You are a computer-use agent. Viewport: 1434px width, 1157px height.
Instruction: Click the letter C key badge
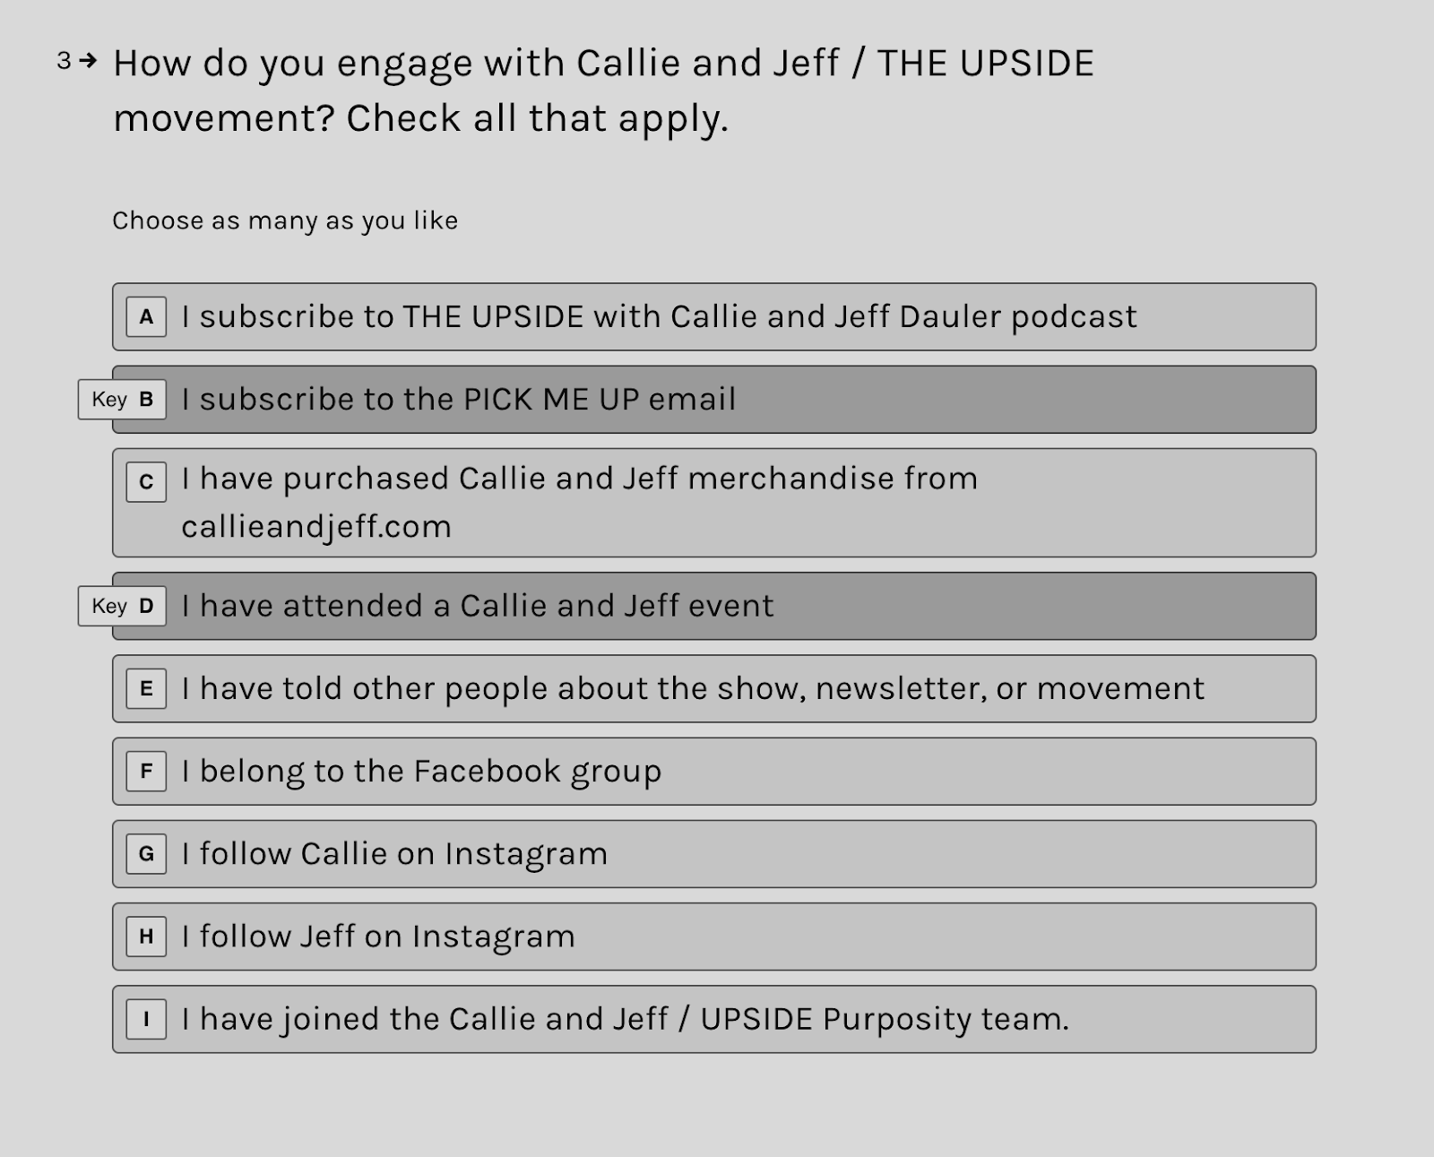click(146, 482)
